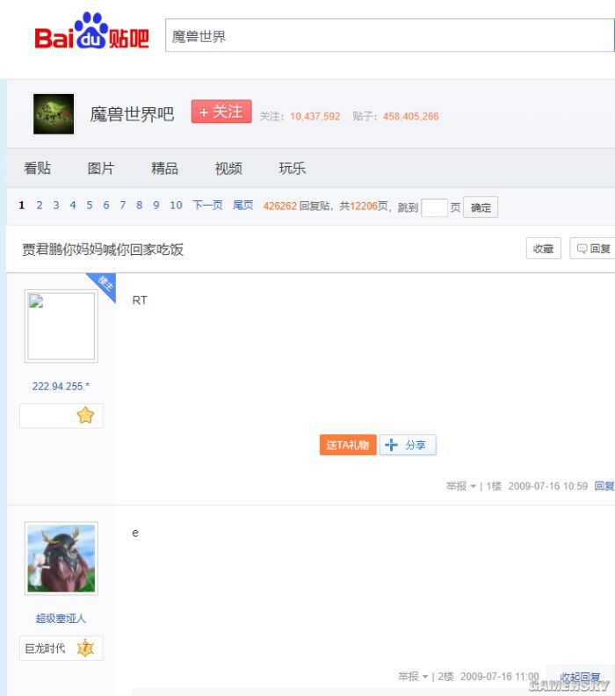Click the 跳到 page number input field

coord(434,207)
